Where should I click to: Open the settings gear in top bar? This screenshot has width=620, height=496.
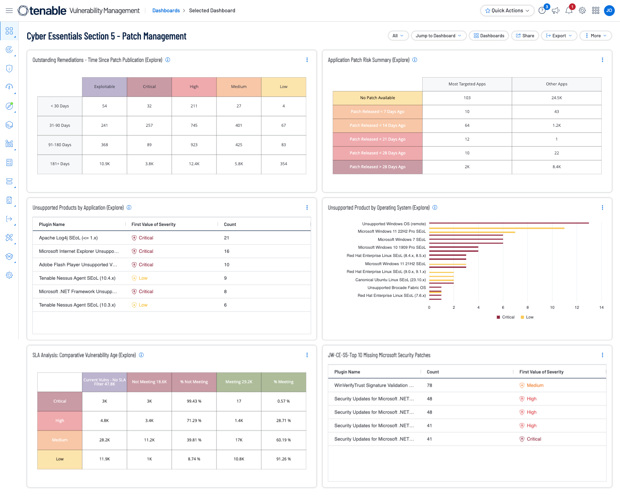(582, 10)
